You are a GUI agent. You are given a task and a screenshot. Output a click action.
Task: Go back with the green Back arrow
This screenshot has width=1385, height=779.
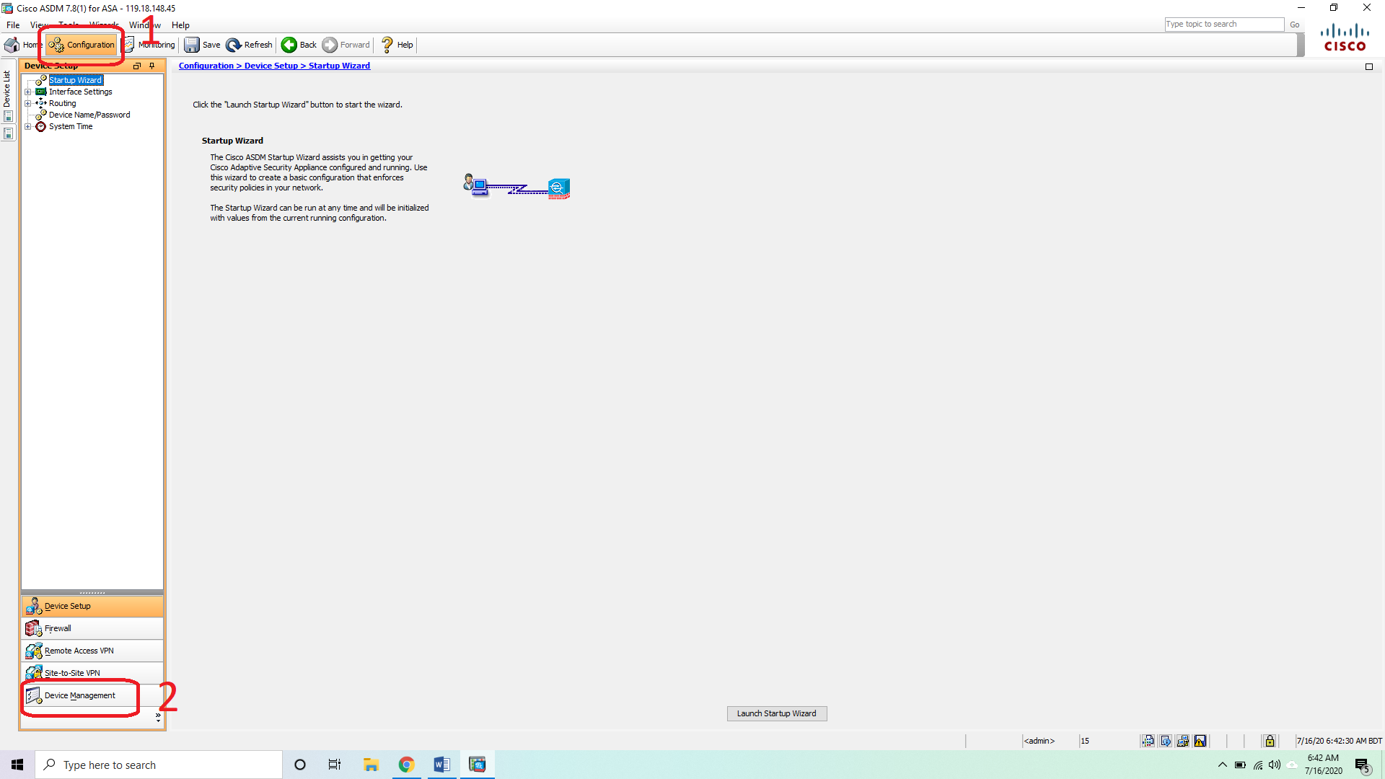(x=289, y=45)
